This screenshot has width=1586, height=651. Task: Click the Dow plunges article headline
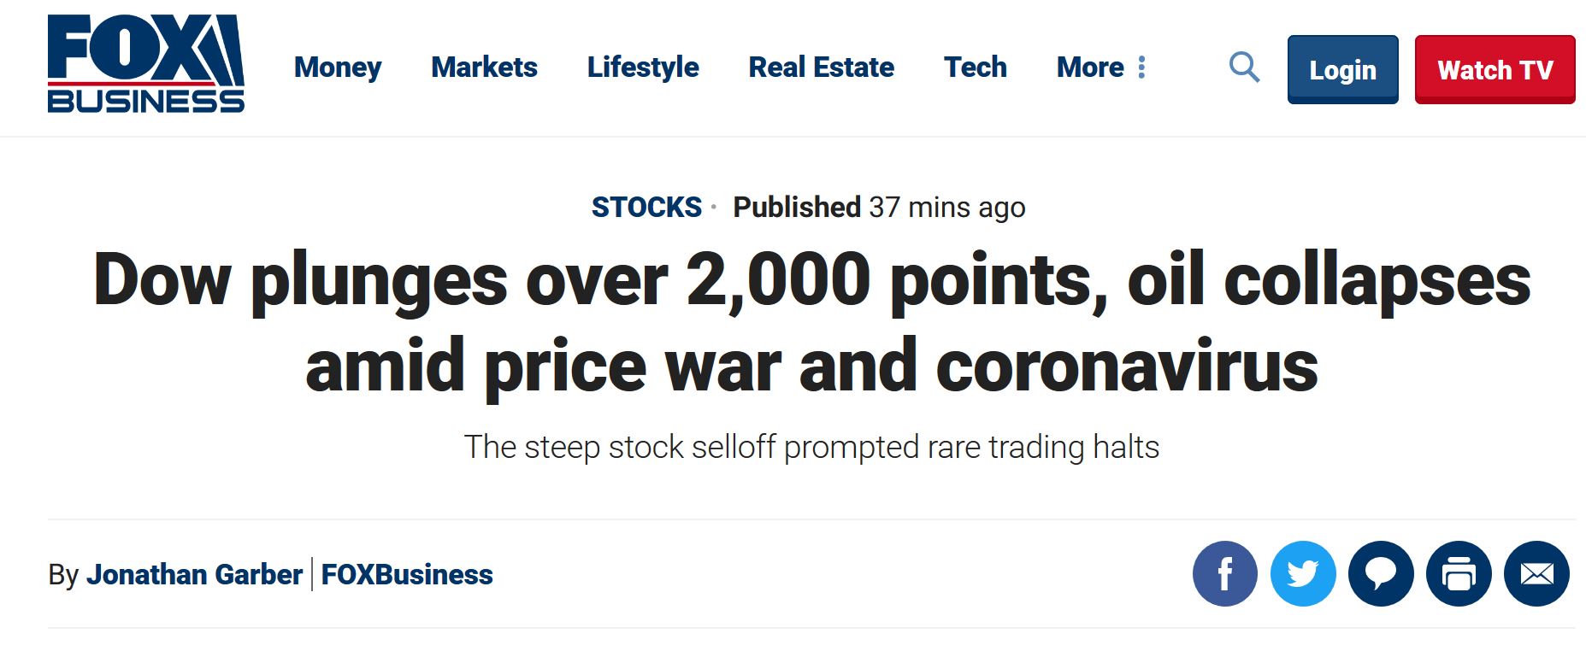pos(812,323)
